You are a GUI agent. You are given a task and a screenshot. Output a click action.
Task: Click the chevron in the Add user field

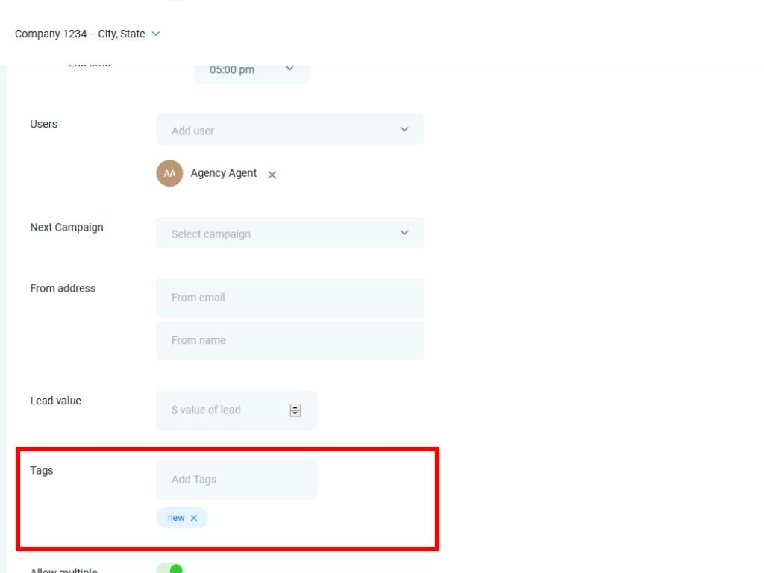pos(404,129)
